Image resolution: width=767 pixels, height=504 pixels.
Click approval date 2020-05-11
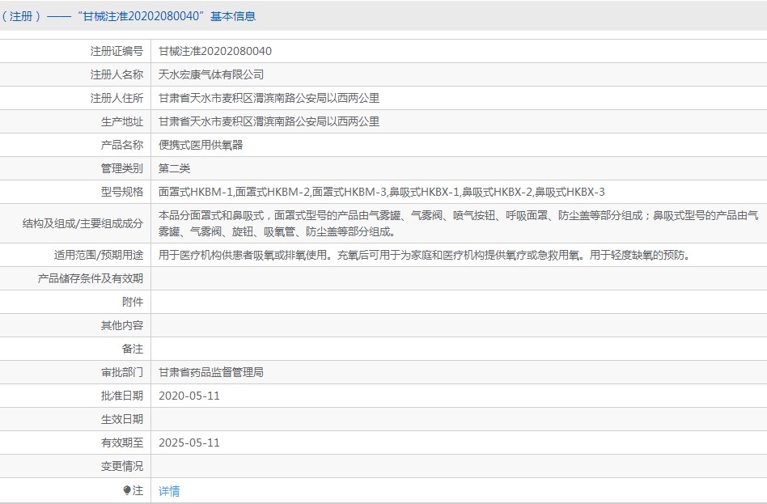tap(189, 396)
